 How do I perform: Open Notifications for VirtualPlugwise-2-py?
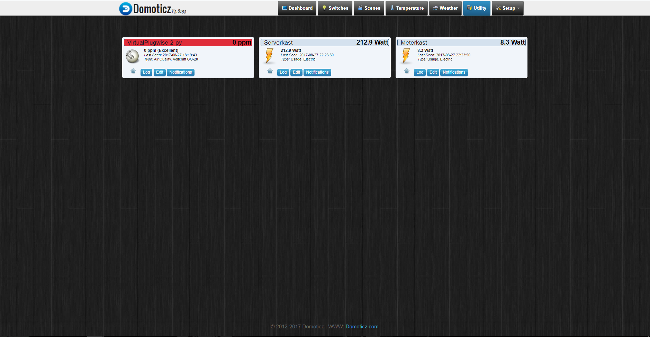click(180, 72)
